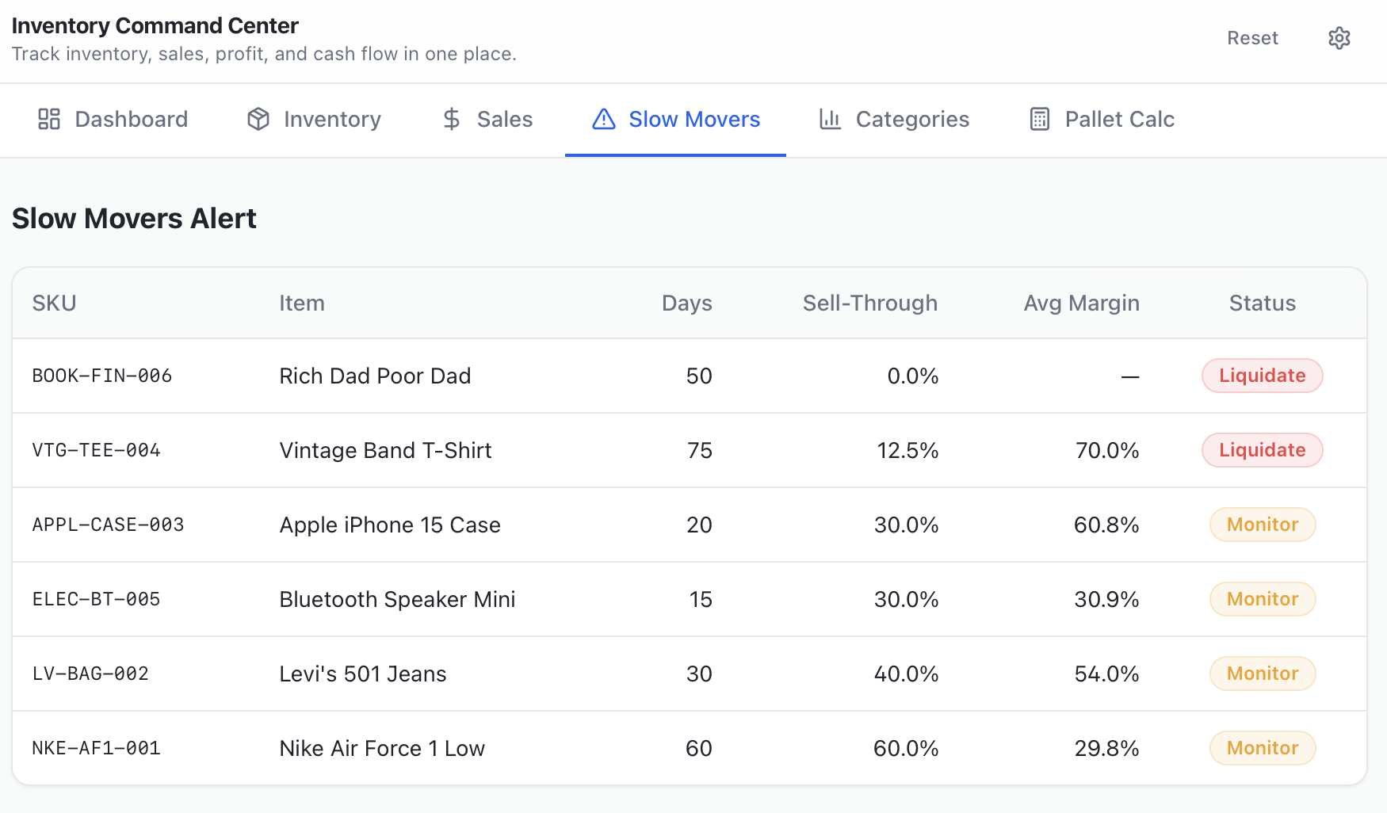Click the 54.0% average margin value
The height and width of the screenshot is (813, 1387).
coord(1106,674)
